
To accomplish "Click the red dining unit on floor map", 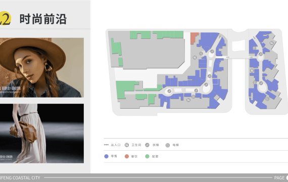I will (194, 38).
